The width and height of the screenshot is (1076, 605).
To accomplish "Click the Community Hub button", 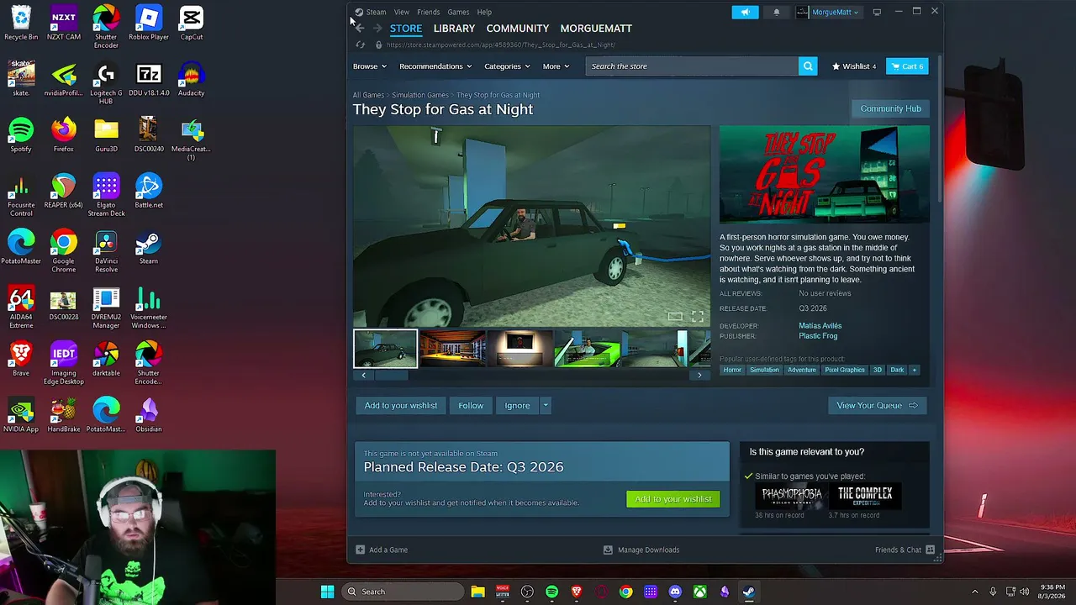I will tap(890, 108).
